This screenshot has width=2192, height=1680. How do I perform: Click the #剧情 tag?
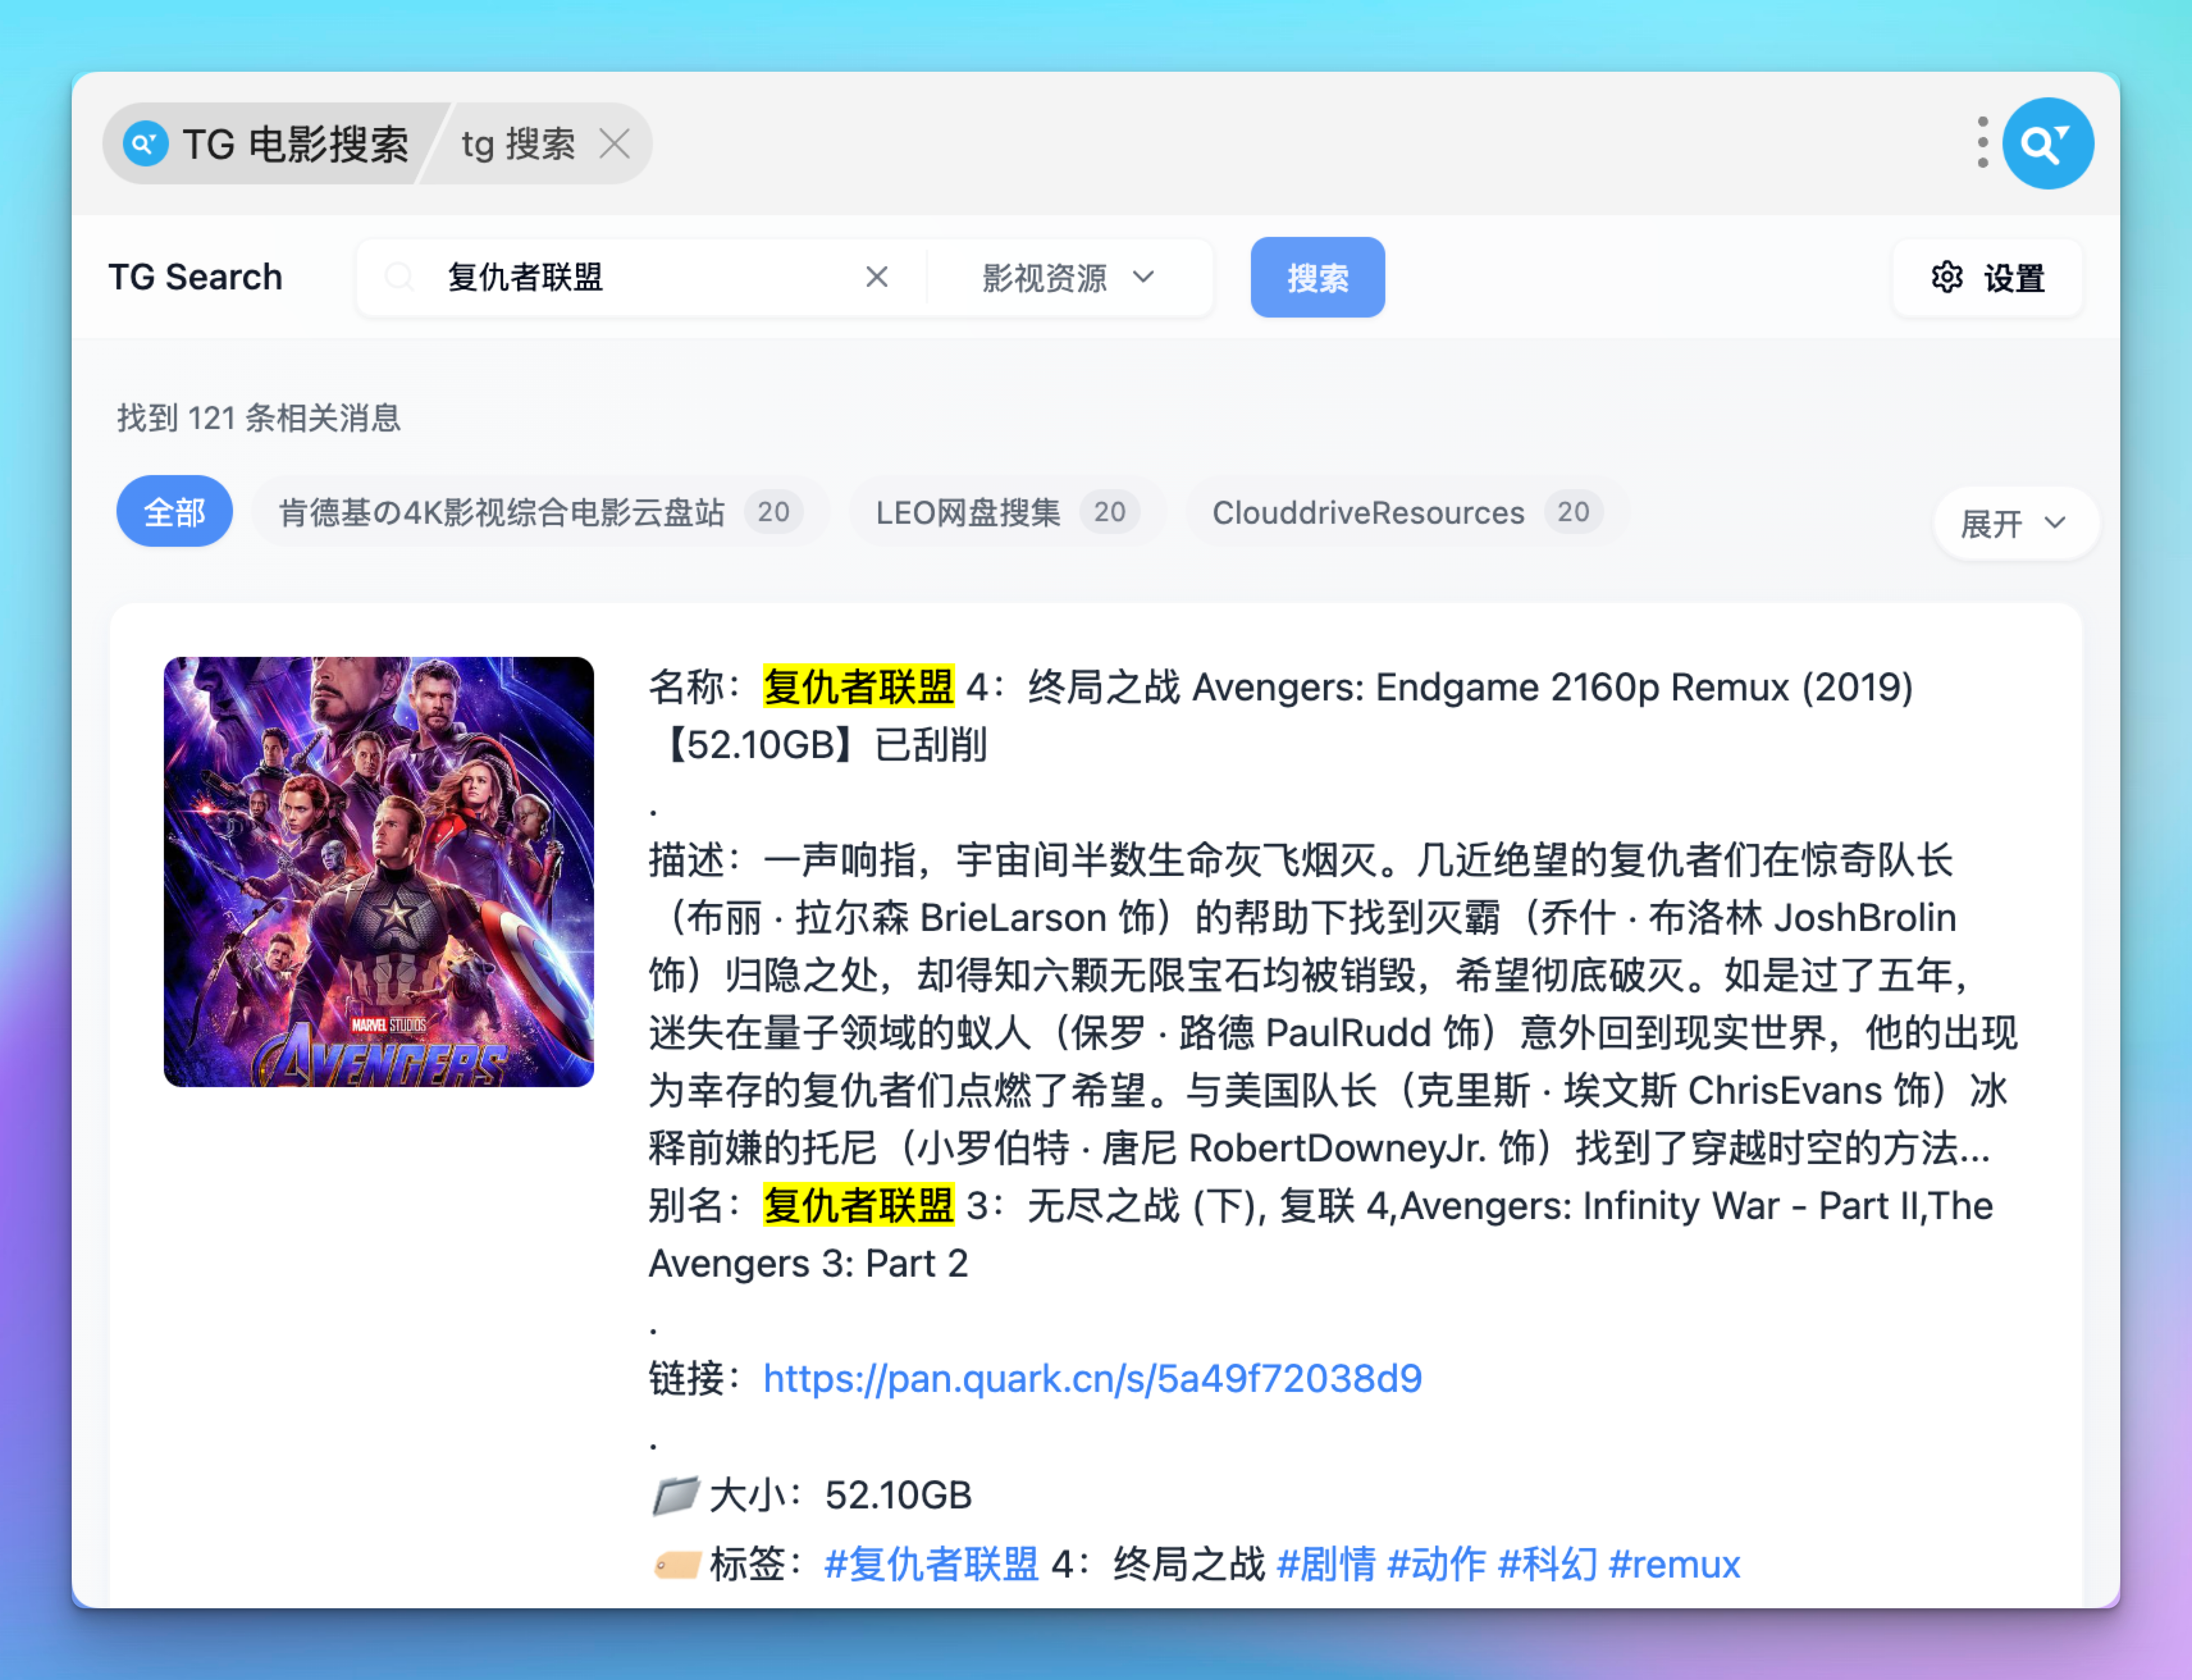pyautogui.click(x=1326, y=1564)
